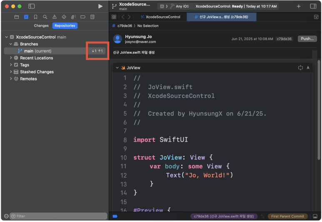Click the add editor split button

316,17
